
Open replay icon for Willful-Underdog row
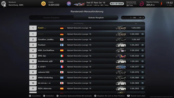point(143,78)
